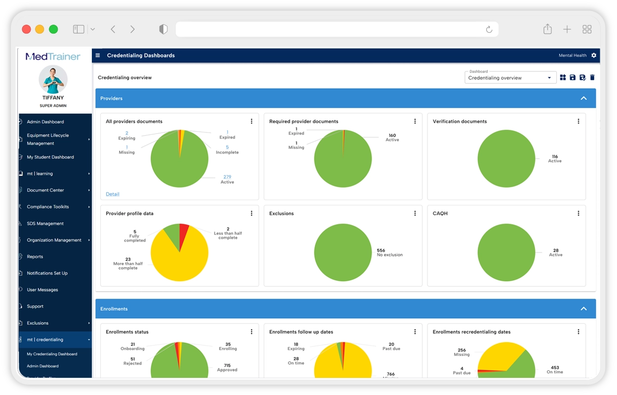Screen dimensions: 617x395
Task: Click the save-and-edit dashboard icon
Action: coord(582,78)
